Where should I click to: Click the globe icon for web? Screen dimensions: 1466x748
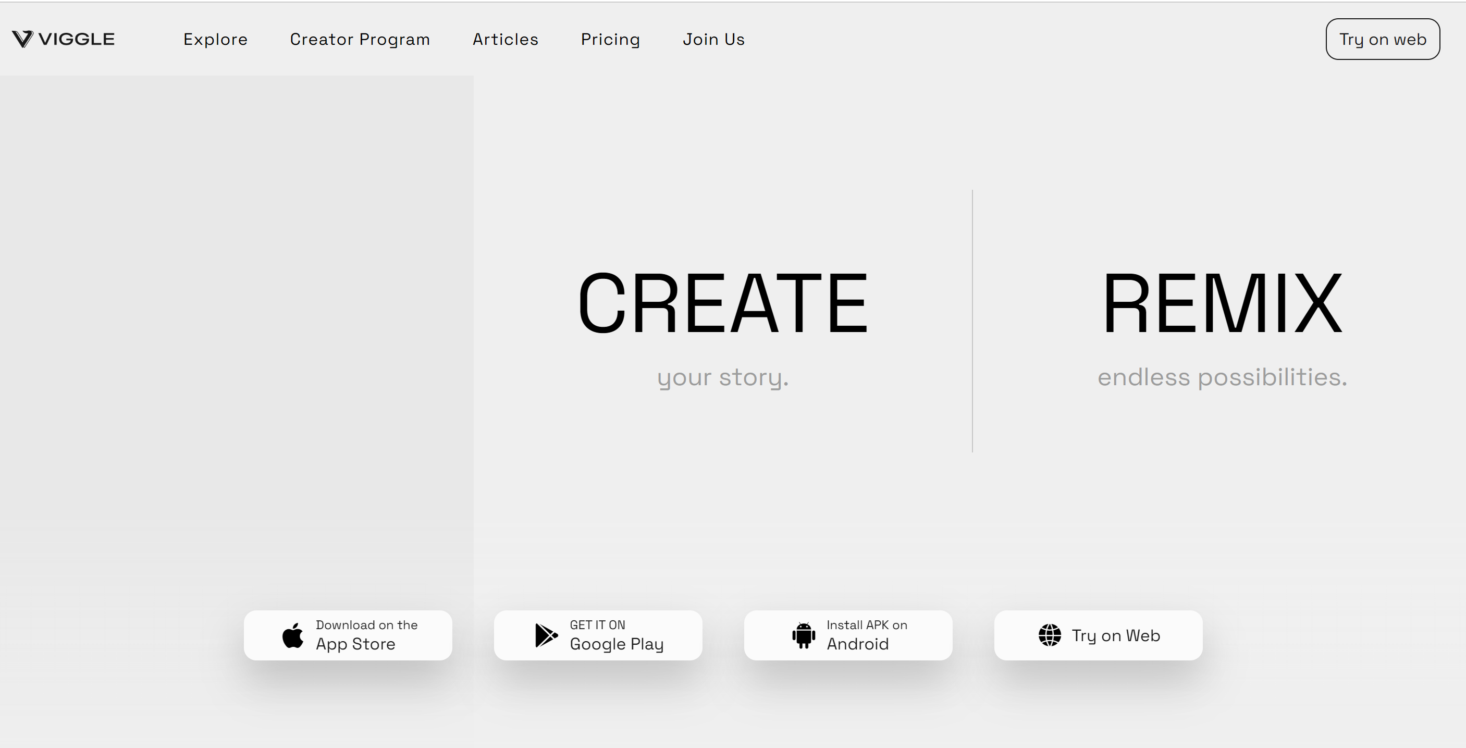[x=1050, y=635]
